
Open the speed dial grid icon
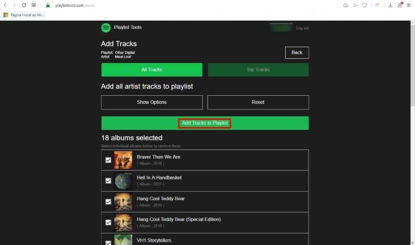coord(34,5)
